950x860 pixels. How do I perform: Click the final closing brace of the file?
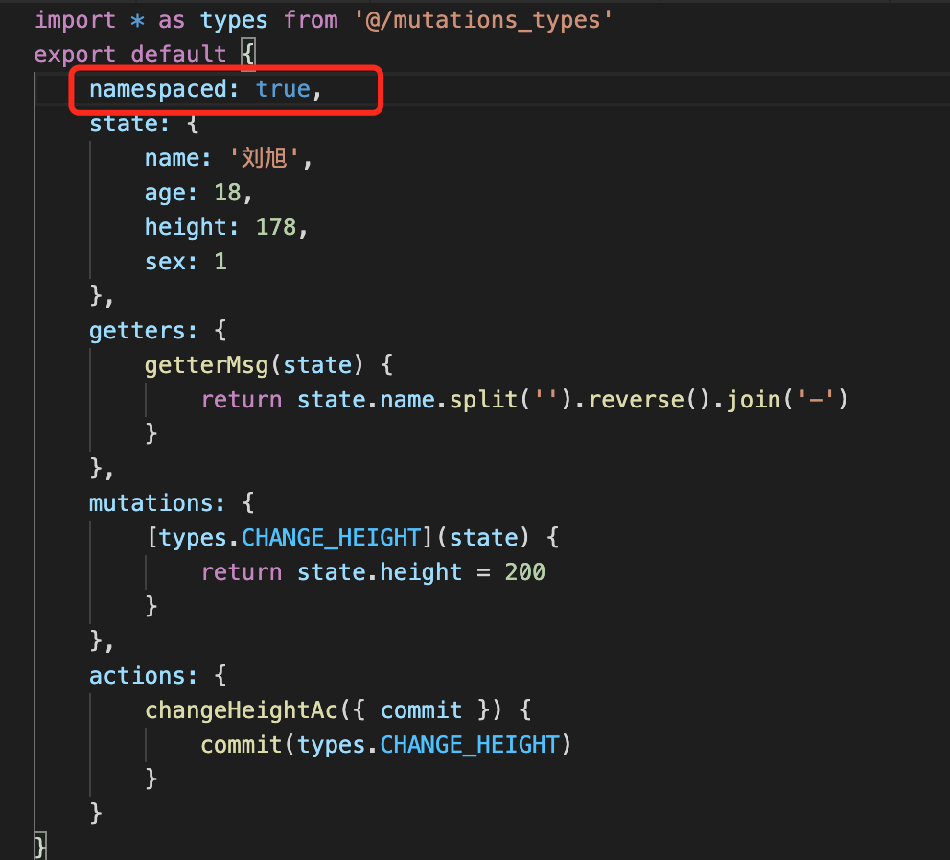coord(40,846)
